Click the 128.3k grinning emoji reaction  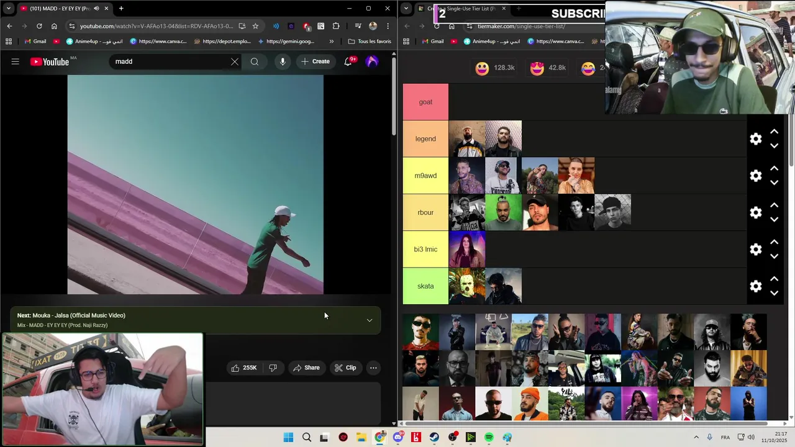(494, 68)
